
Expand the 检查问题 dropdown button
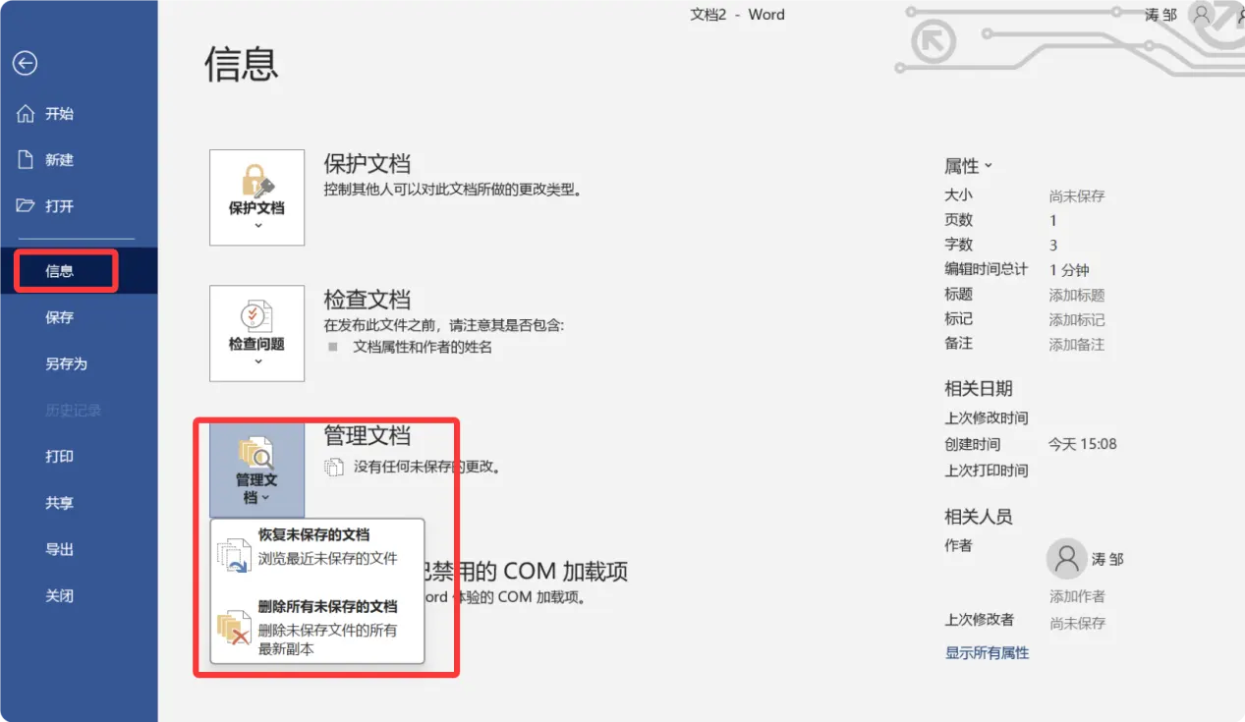(256, 333)
